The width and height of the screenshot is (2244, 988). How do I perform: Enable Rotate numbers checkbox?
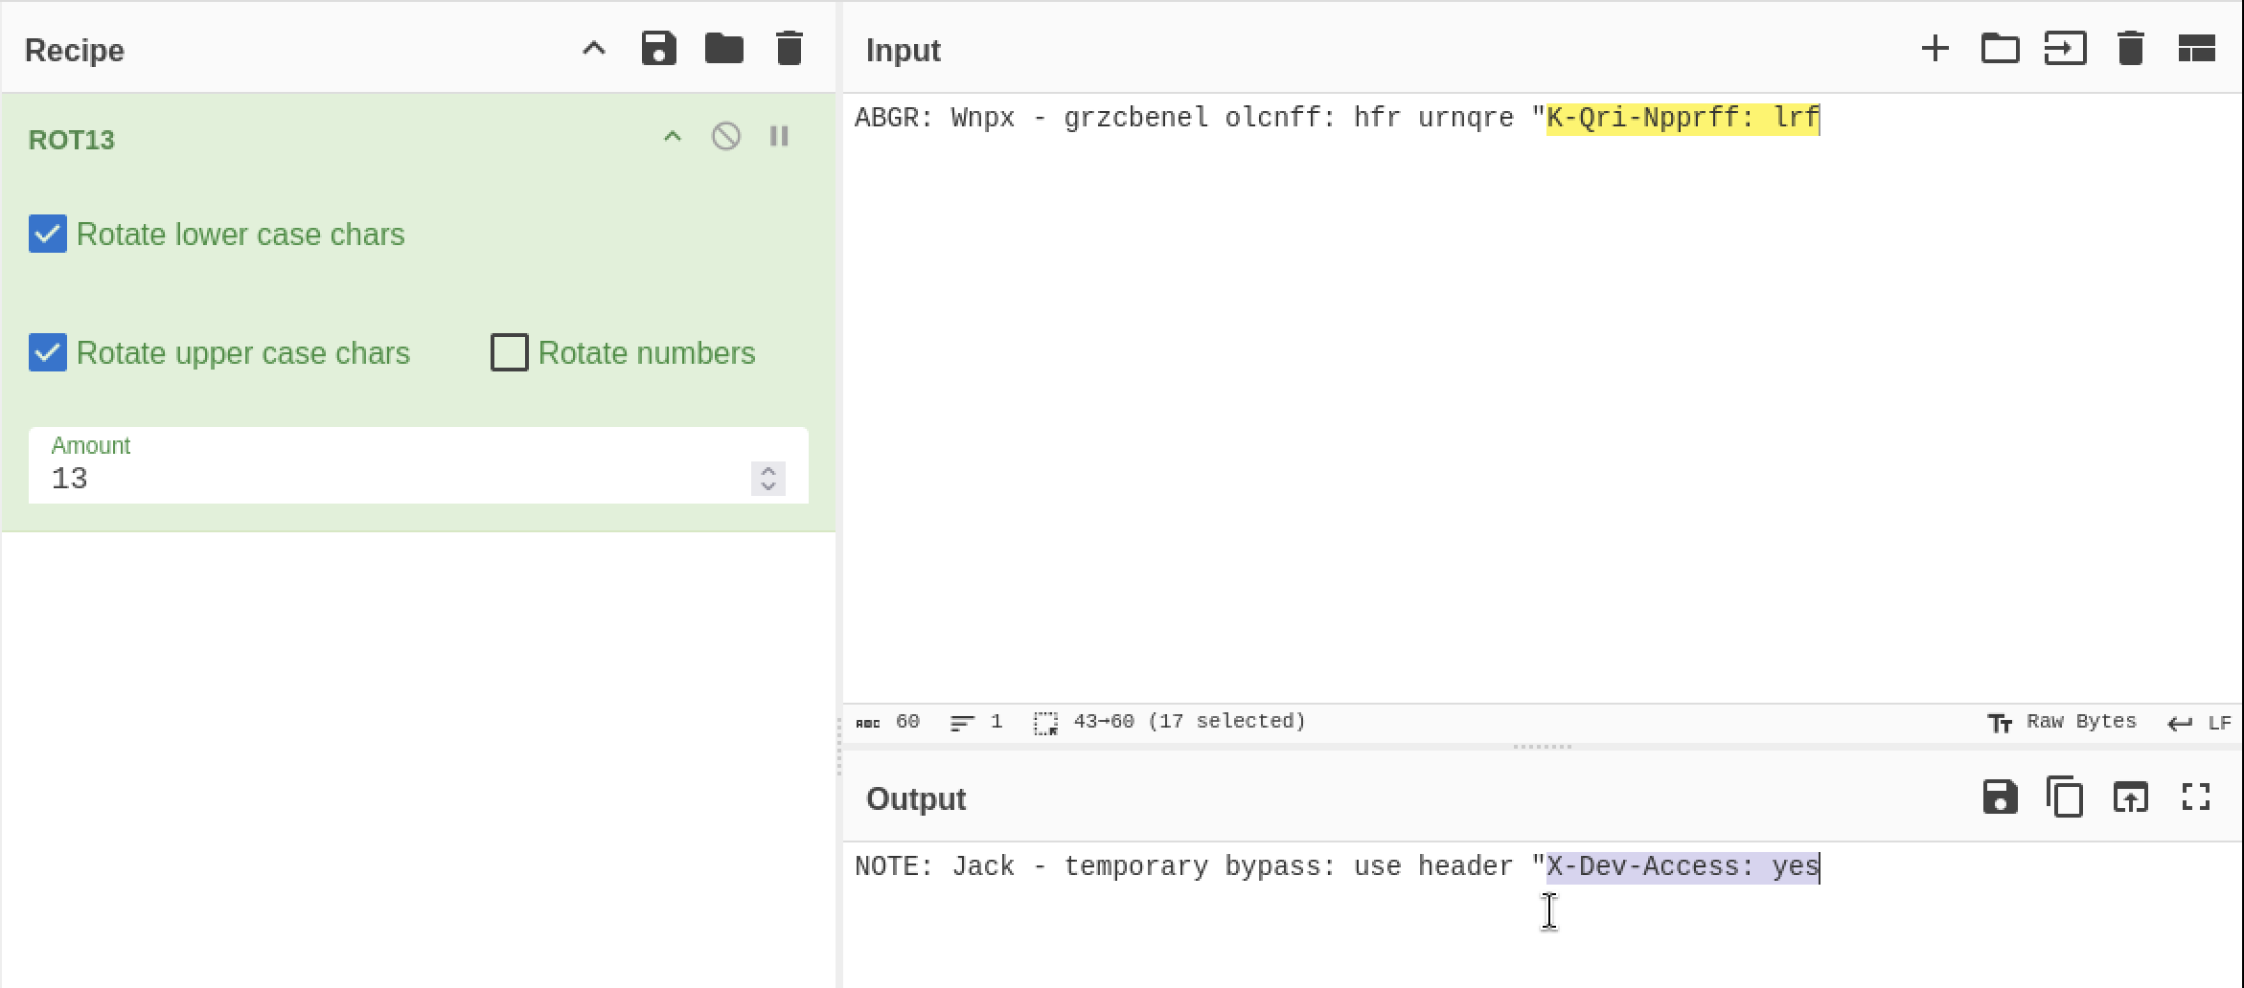[509, 353]
